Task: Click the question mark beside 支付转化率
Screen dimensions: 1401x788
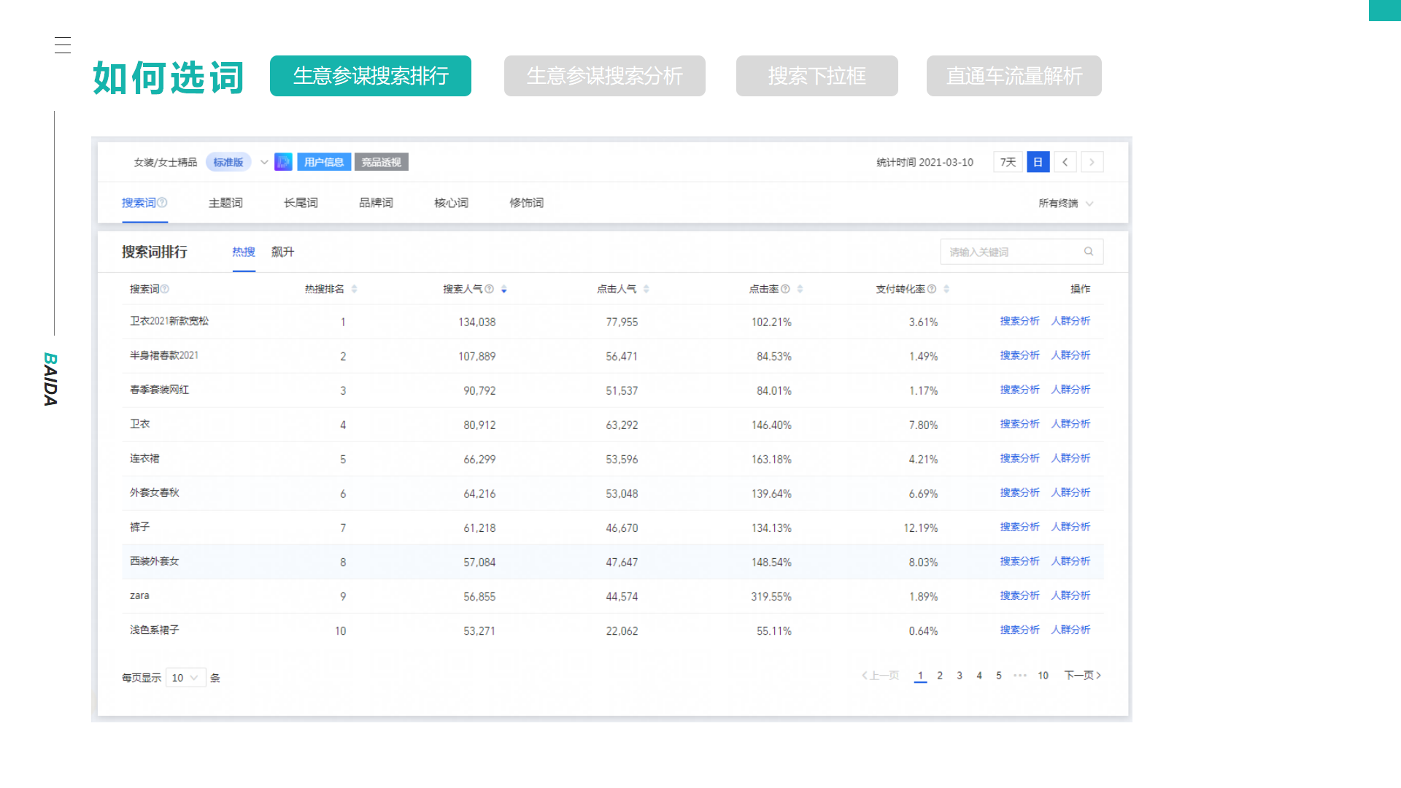Action: 932,288
